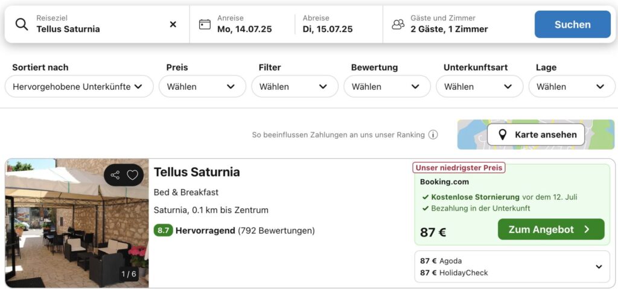Viewport: 618px width, 289px height.
Task: Open the ranking info icon
Action: pos(433,135)
